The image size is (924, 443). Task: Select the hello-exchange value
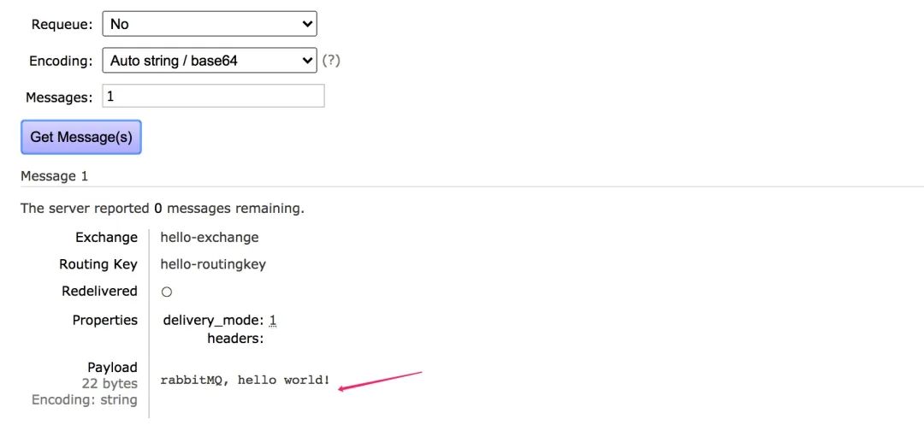coord(209,238)
